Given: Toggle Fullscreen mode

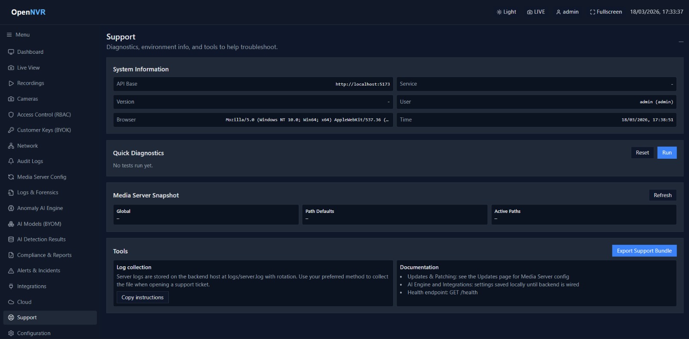Looking at the screenshot, I should (606, 12).
